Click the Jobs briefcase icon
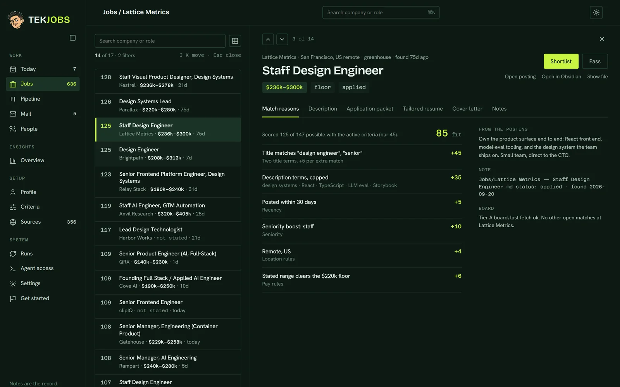This screenshot has height=387, width=620. [13, 84]
